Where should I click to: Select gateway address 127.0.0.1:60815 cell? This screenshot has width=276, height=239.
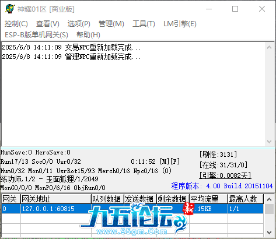coord(56,209)
